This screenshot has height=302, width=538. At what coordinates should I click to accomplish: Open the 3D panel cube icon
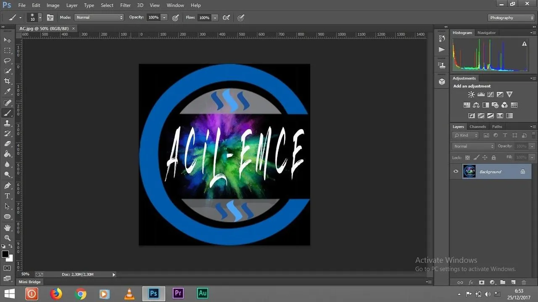[x=442, y=82]
